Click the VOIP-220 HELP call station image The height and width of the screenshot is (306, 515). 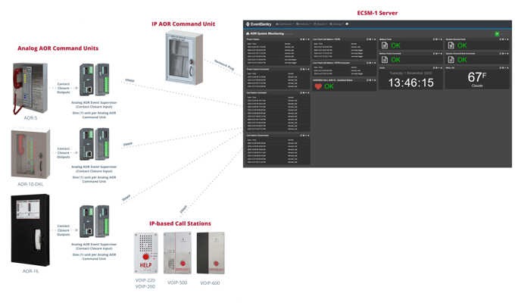pyautogui.click(x=146, y=253)
